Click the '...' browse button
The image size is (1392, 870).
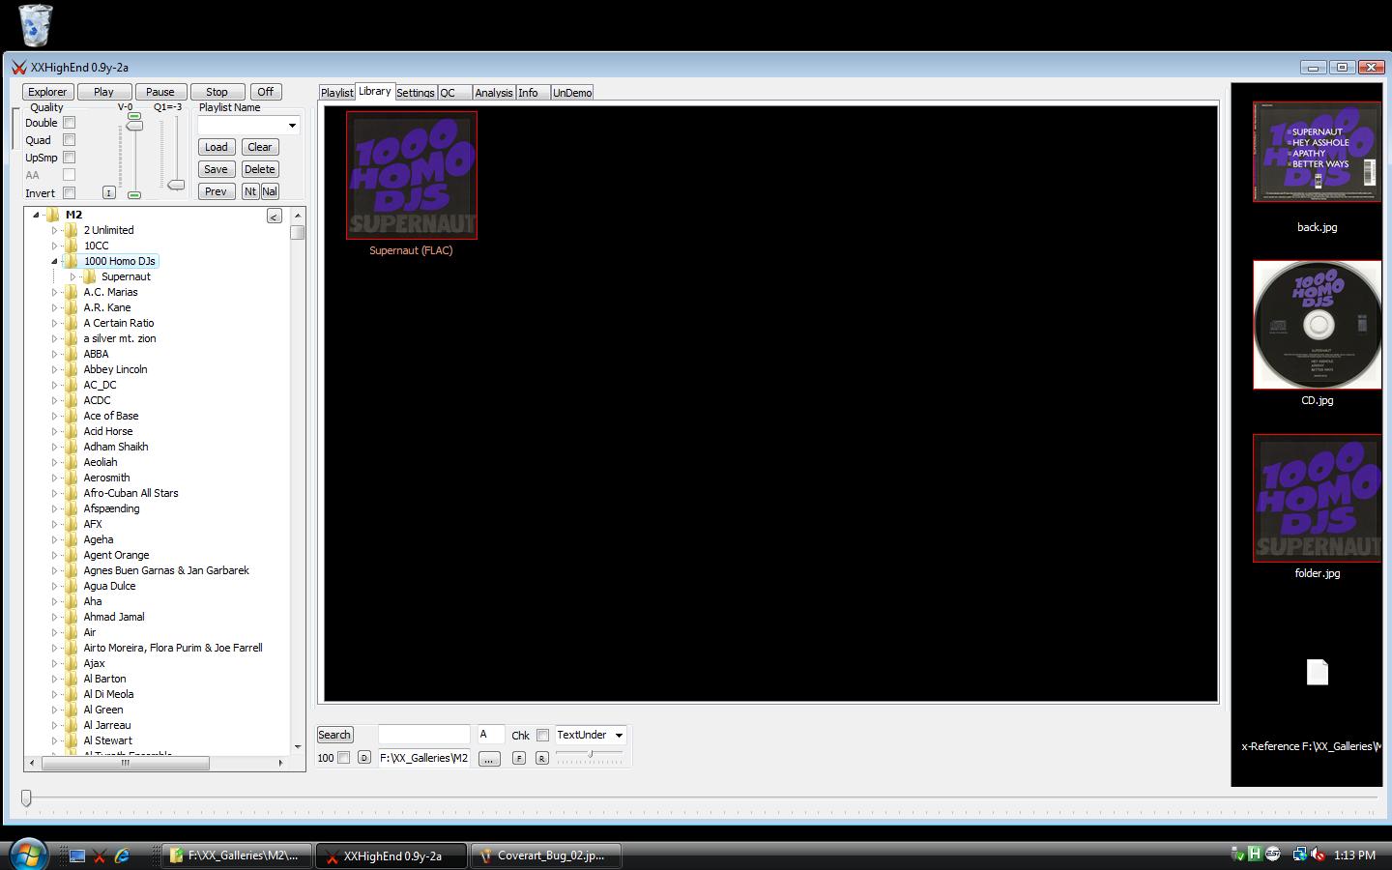click(x=489, y=759)
